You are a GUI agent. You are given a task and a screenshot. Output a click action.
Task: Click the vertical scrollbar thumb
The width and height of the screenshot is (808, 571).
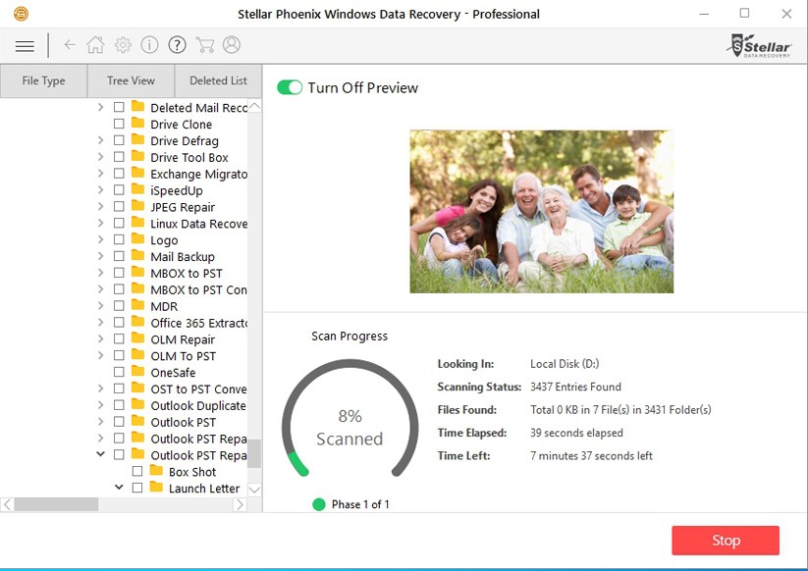pyautogui.click(x=254, y=453)
